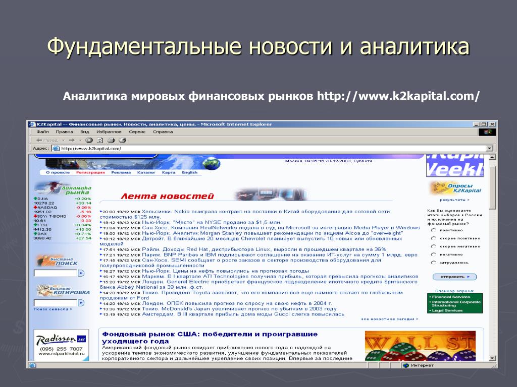Click the status bar page icon
The height and width of the screenshot is (387, 517).
(32, 365)
